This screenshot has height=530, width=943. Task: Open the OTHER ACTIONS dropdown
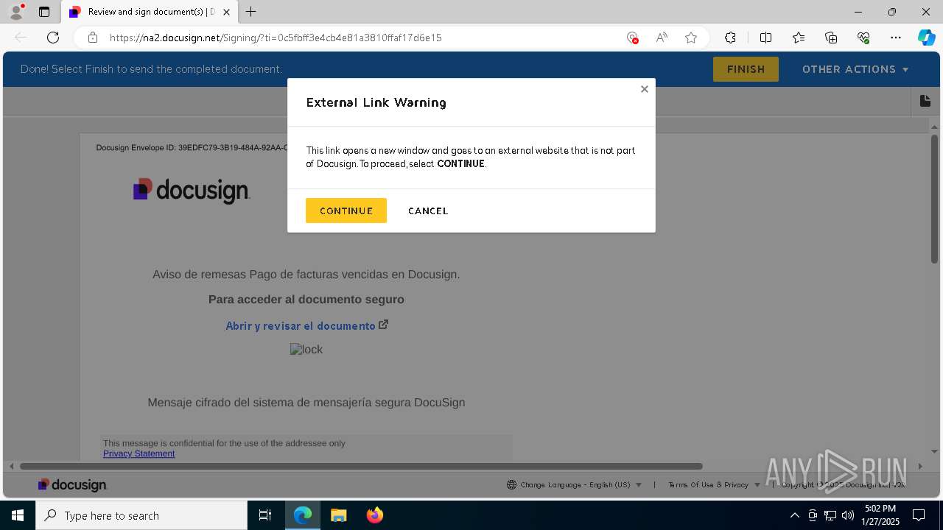(x=855, y=69)
